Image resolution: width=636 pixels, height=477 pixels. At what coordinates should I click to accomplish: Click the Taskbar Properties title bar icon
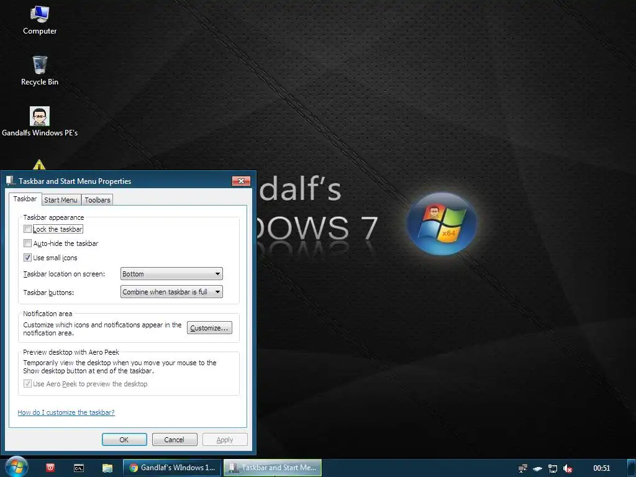coord(11,181)
